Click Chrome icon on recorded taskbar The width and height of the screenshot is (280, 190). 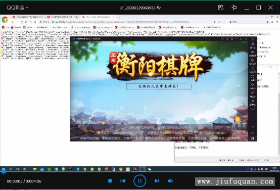[121, 169]
